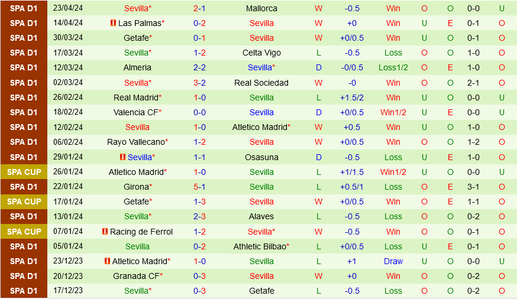Screen dimensions: 517x299
Task: Click the card icon in the 23/12/23 match row
Action: (107, 261)
